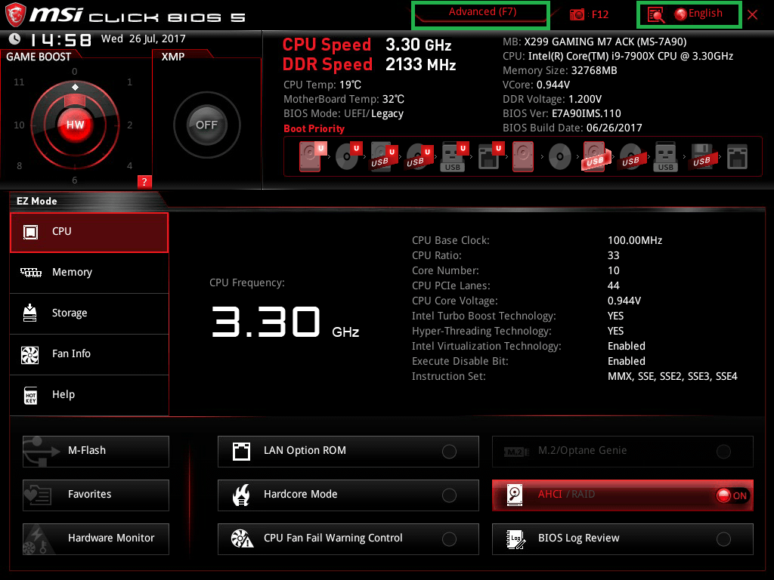Open the Help hot key section

point(89,395)
